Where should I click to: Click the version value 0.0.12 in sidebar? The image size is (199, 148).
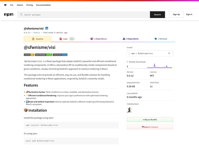click(x=130, y=76)
